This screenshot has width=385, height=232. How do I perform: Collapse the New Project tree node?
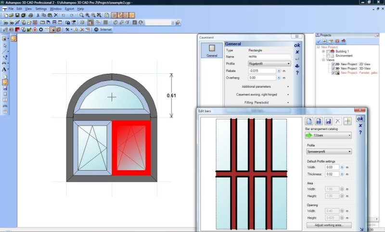click(319, 47)
